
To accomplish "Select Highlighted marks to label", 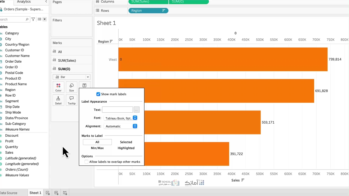I will coord(126,148).
